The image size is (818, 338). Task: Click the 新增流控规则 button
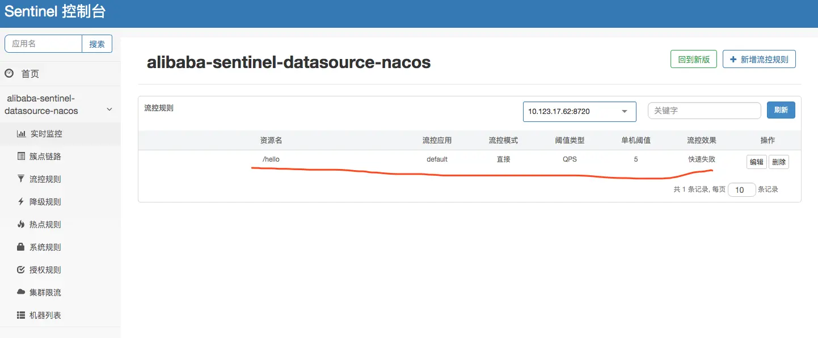point(759,58)
